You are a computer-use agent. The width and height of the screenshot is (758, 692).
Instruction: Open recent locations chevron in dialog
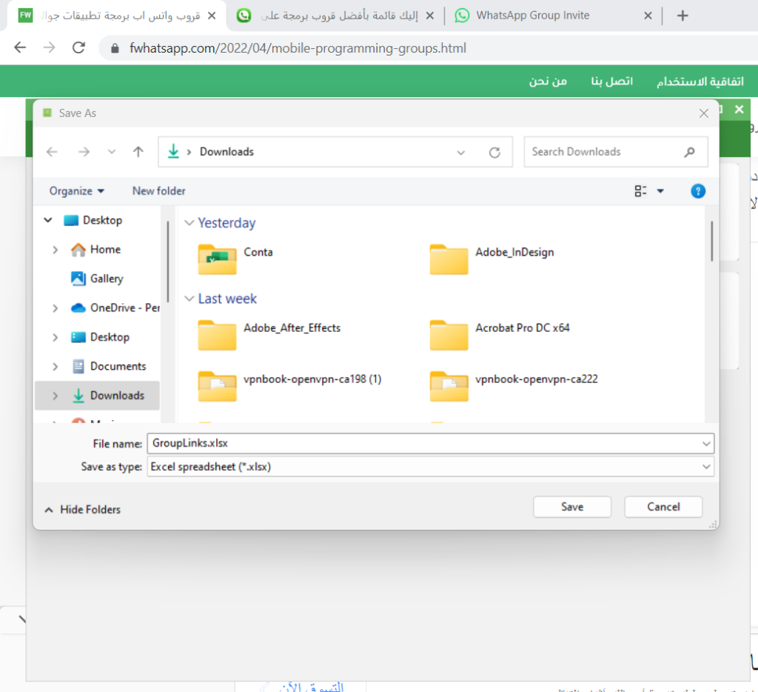(x=112, y=152)
